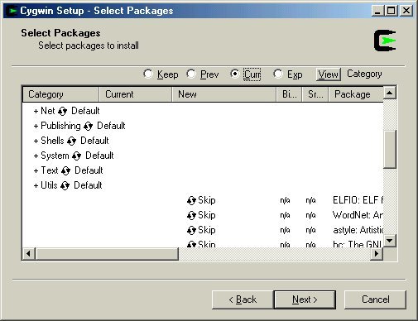418x321 pixels.
Task: Sort by the Package column header
Action: coord(356,94)
